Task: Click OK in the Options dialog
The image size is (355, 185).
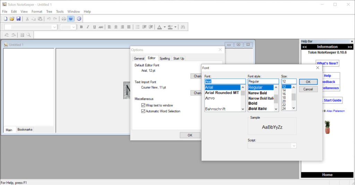Action: (x=190, y=135)
